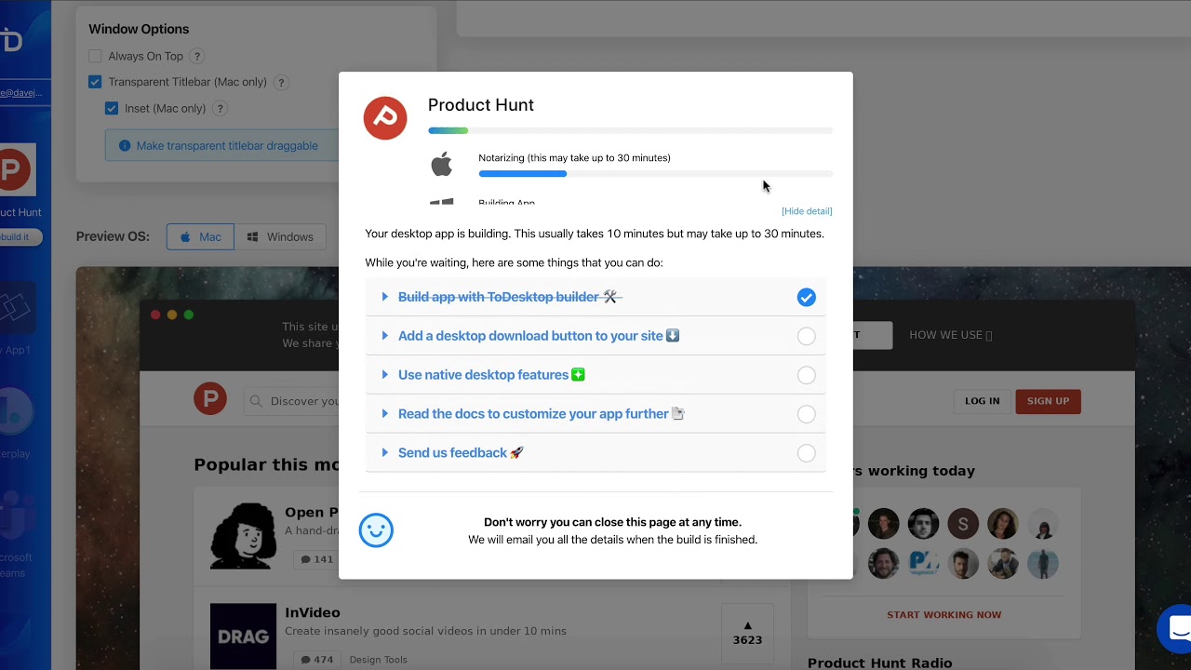1191x670 pixels.
Task: Click help icon beside Inset (Mac only)
Action: pos(220,109)
